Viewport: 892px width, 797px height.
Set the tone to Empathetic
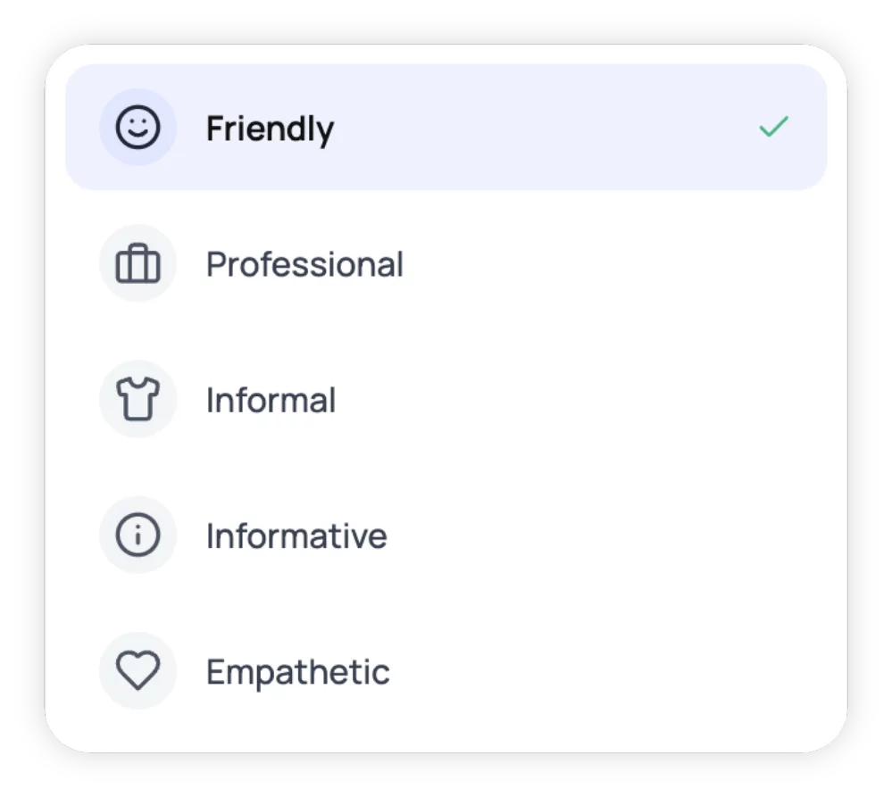tap(297, 671)
